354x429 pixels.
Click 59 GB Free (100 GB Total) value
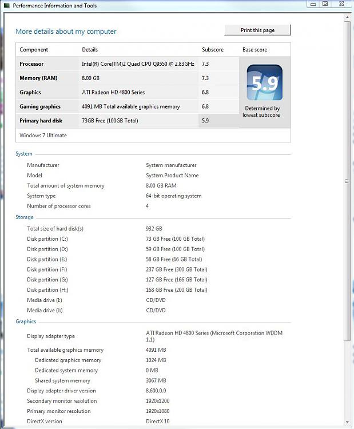point(175,249)
